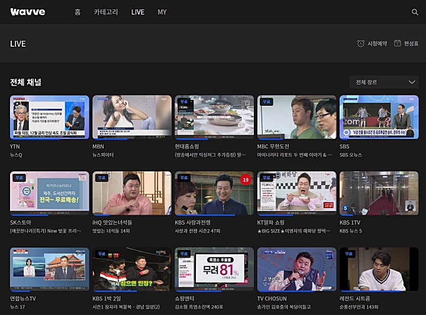The height and width of the screenshot is (315, 426).
Task: Click 사랑과 전쟁 시즌2 47회 text
Action: (198, 231)
